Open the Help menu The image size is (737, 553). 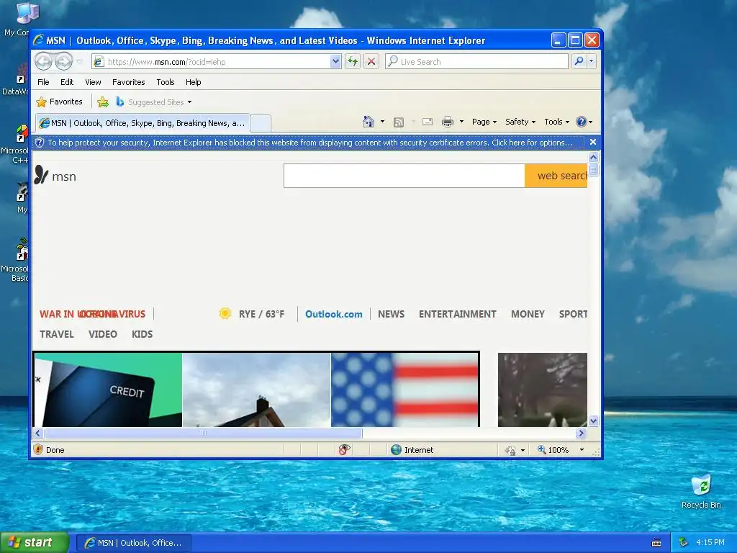tap(193, 82)
